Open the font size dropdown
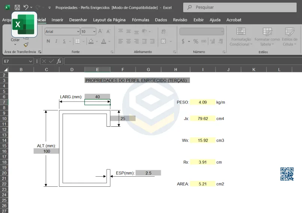 click(94, 31)
